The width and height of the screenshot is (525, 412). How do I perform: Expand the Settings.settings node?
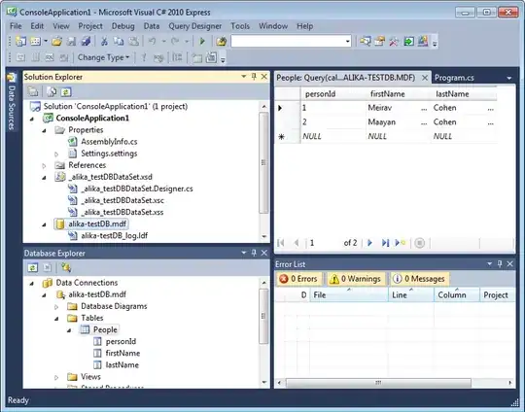(x=56, y=154)
